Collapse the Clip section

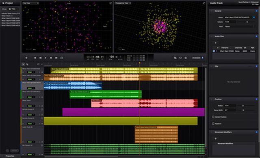click(x=211, y=66)
